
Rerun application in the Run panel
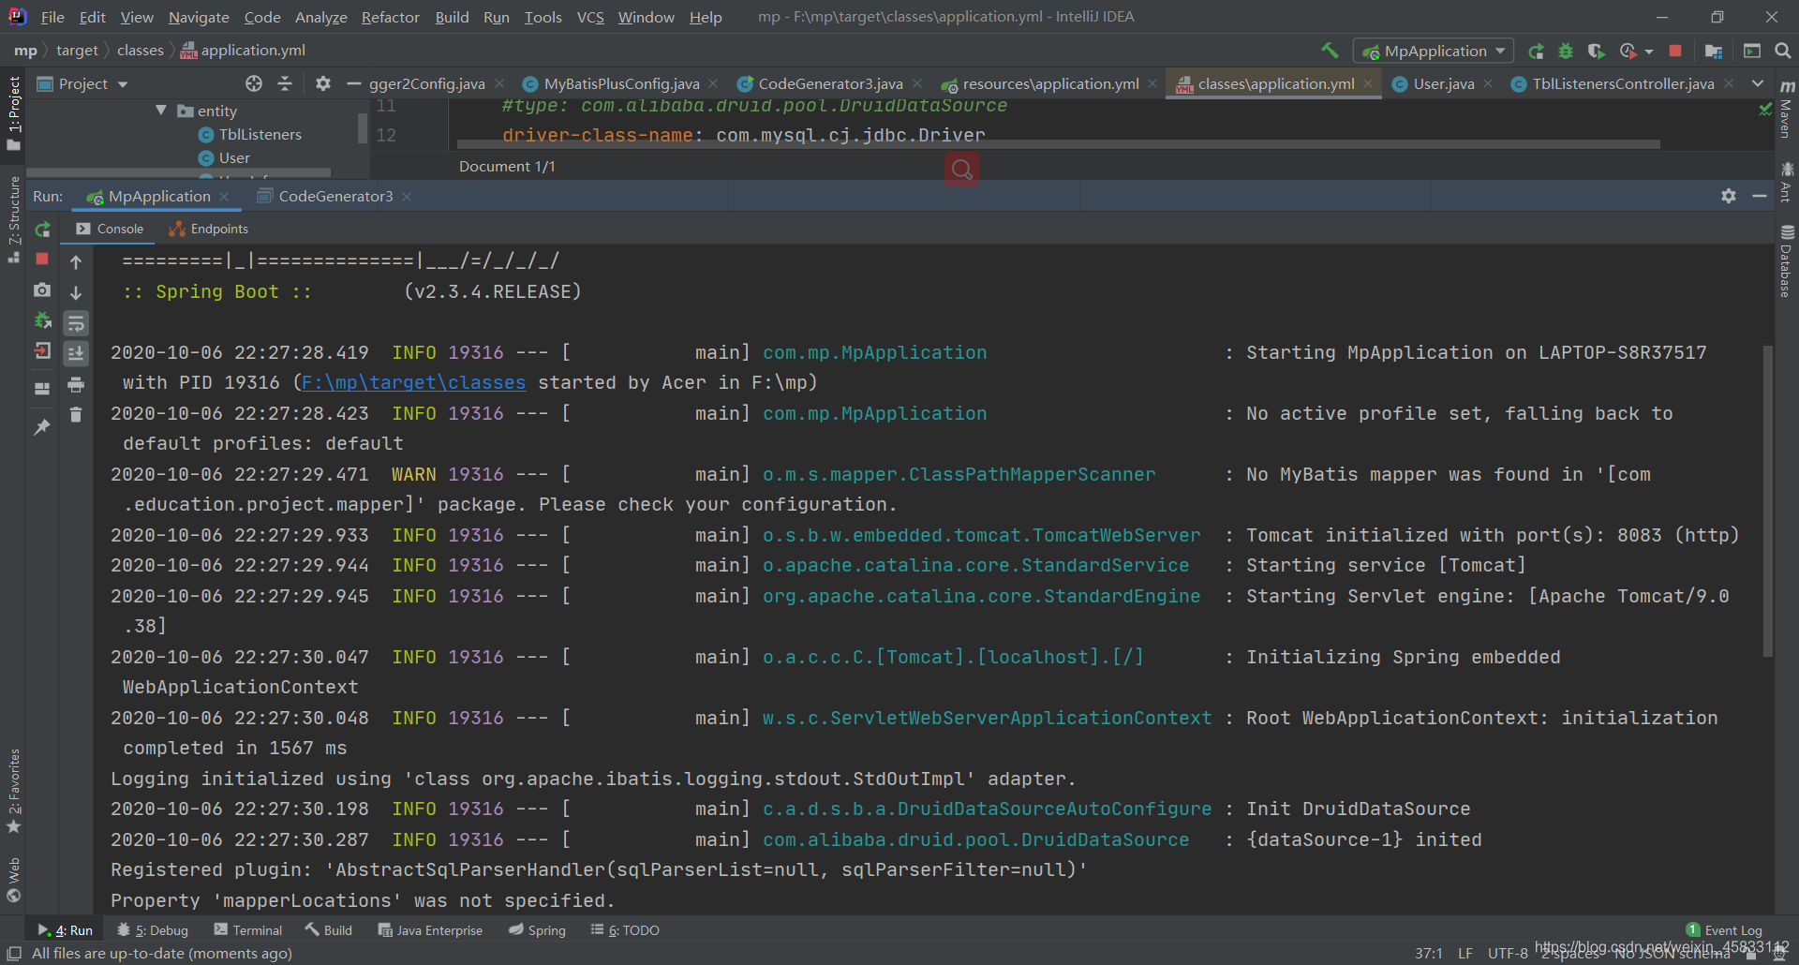[x=42, y=230]
